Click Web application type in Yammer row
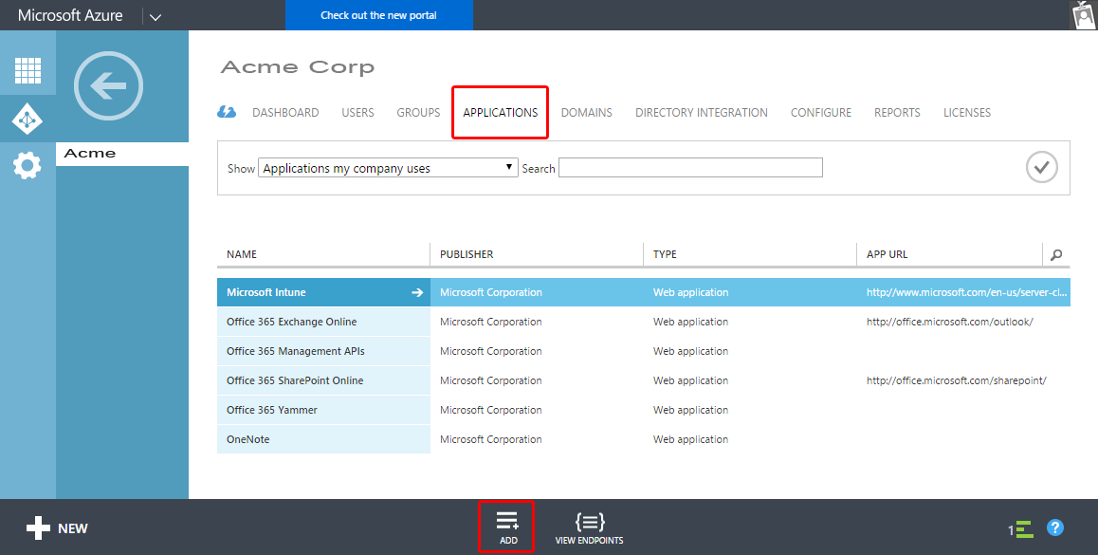 (x=690, y=410)
